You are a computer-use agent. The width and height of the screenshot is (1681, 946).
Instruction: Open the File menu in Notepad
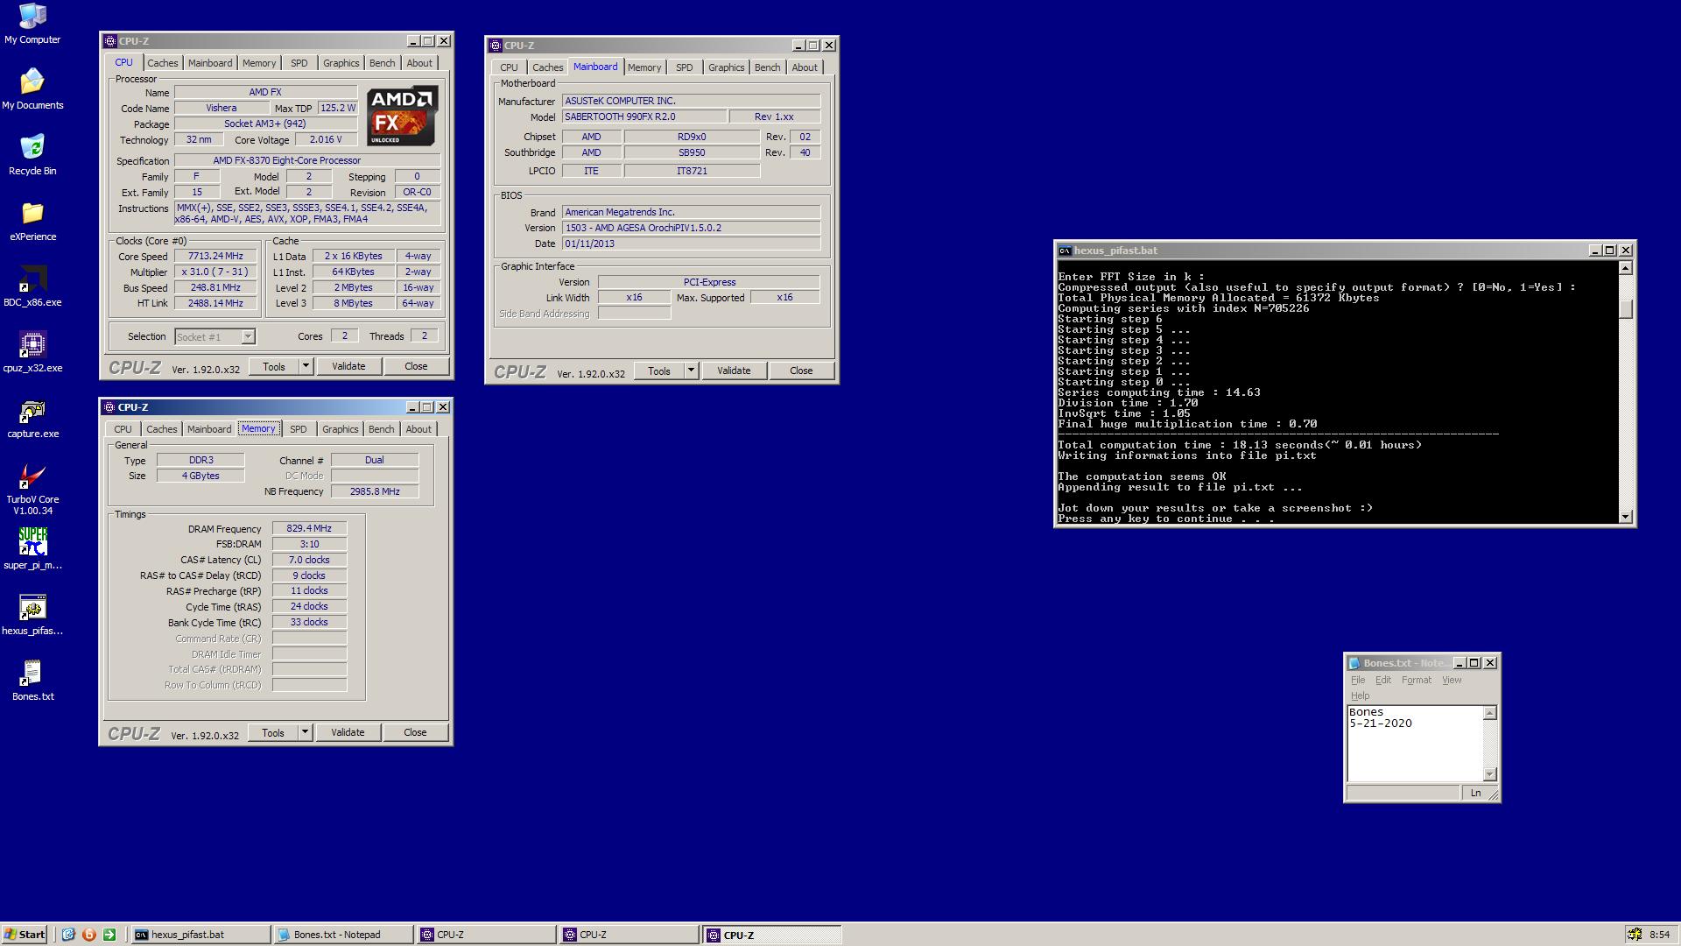1358,681
